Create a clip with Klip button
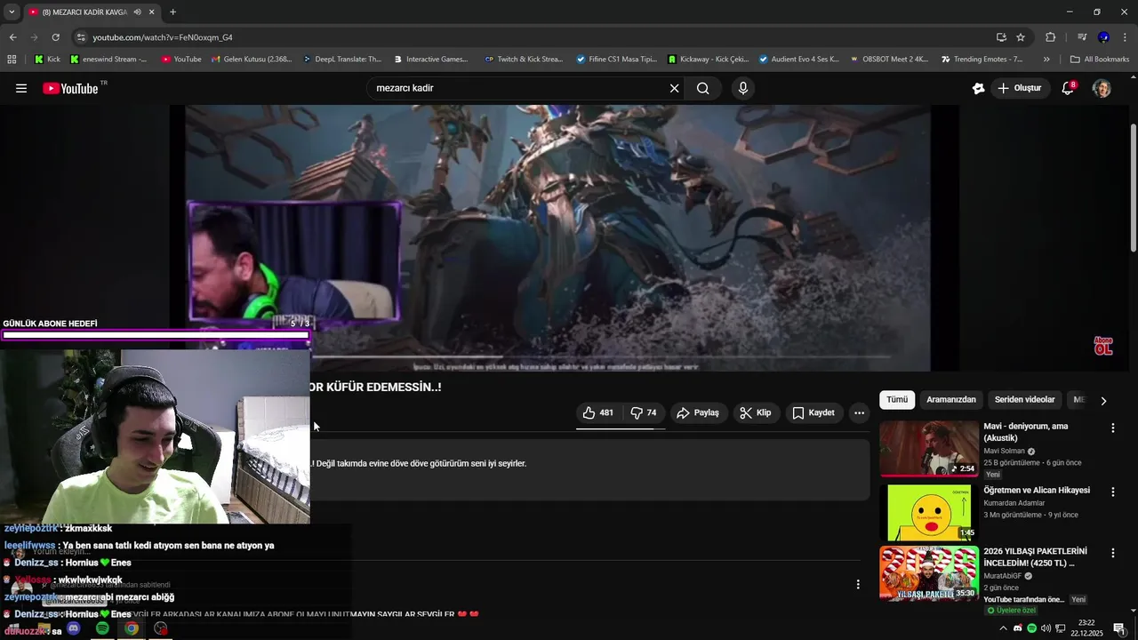 pyautogui.click(x=755, y=412)
